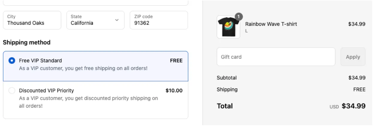Click the quantity badge on the T-shirt image

(239, 17)
